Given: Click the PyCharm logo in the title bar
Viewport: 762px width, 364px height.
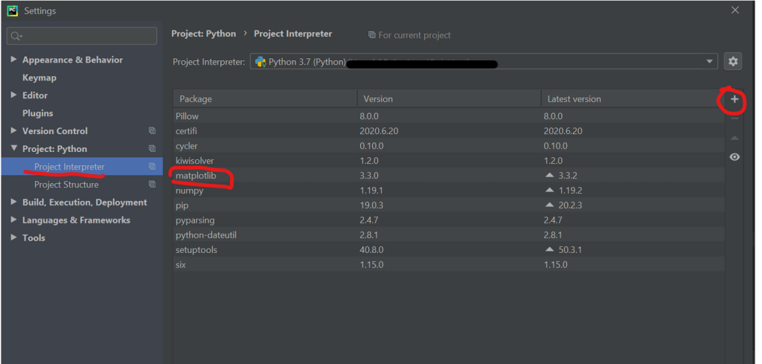Looking at the screenshot, I should [x=13, y=10].
